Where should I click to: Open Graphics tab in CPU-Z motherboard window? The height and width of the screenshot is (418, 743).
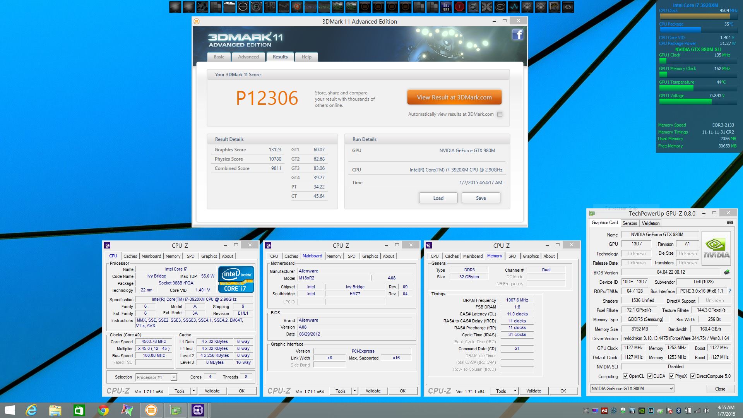[x=370, y=256]
